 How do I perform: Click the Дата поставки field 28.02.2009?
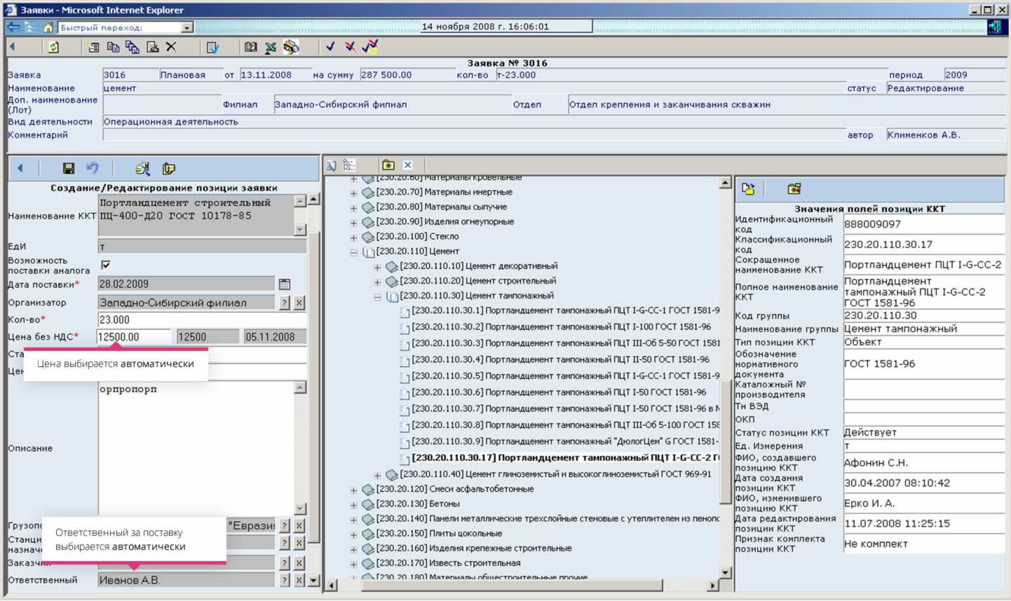point(186,284)
